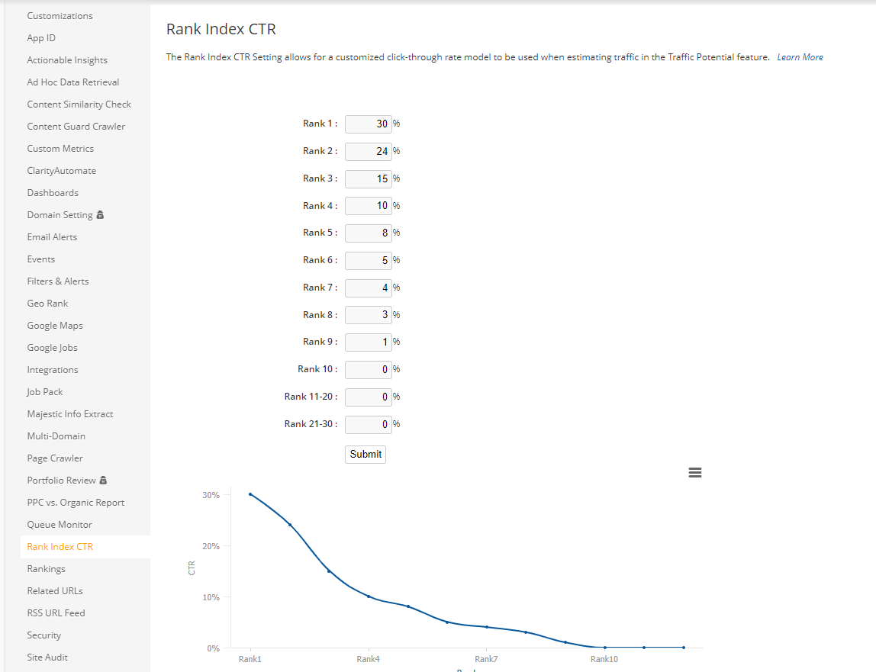
Task: Open the Integrations sidebar item
Action: click(53, 370)
